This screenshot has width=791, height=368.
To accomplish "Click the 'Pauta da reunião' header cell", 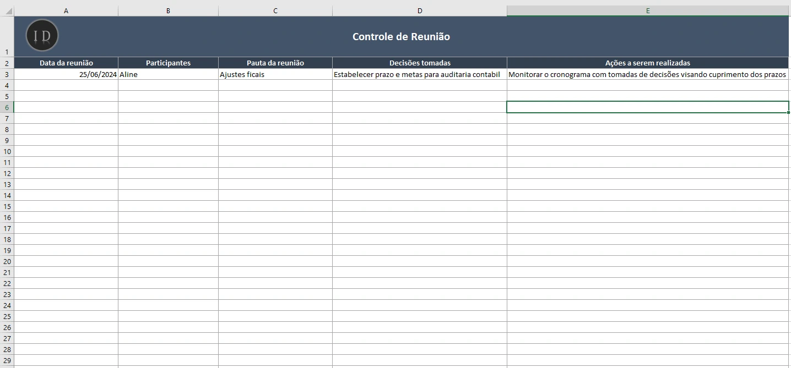I will (275, 63).
